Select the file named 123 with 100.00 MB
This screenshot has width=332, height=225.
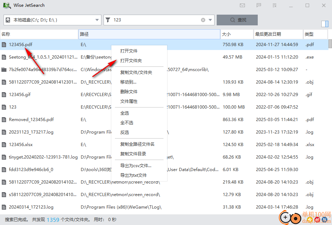(12, 107)
